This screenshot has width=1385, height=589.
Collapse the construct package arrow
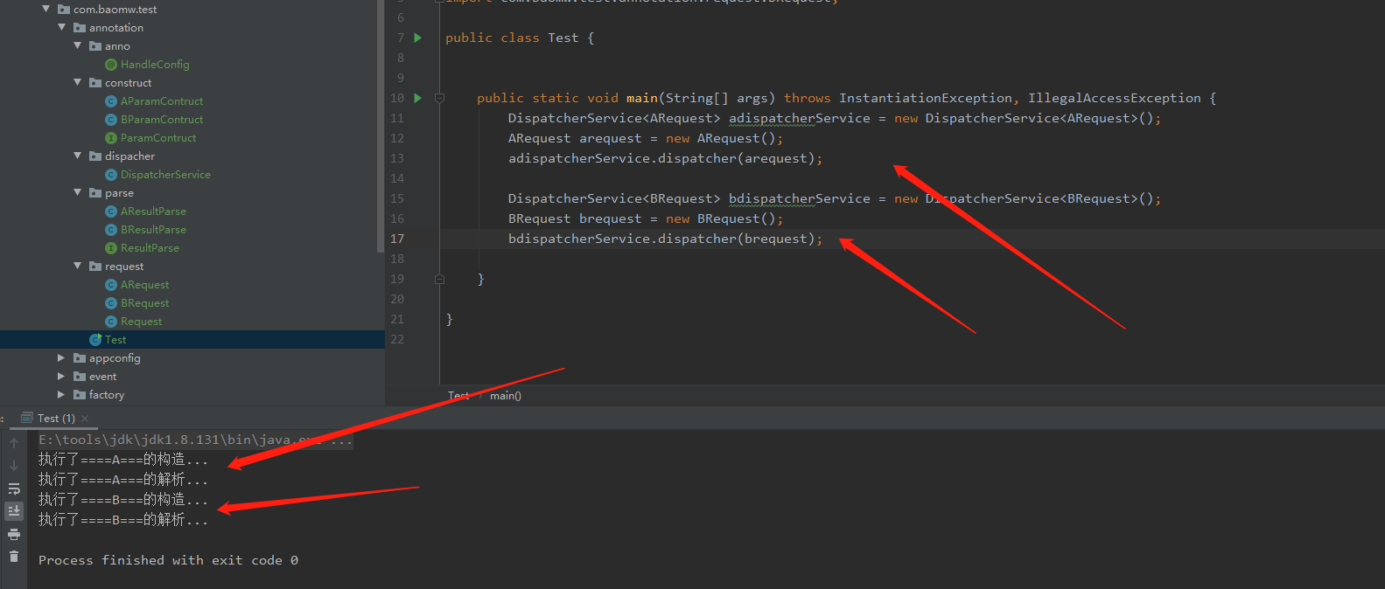(x=78, y=82)
